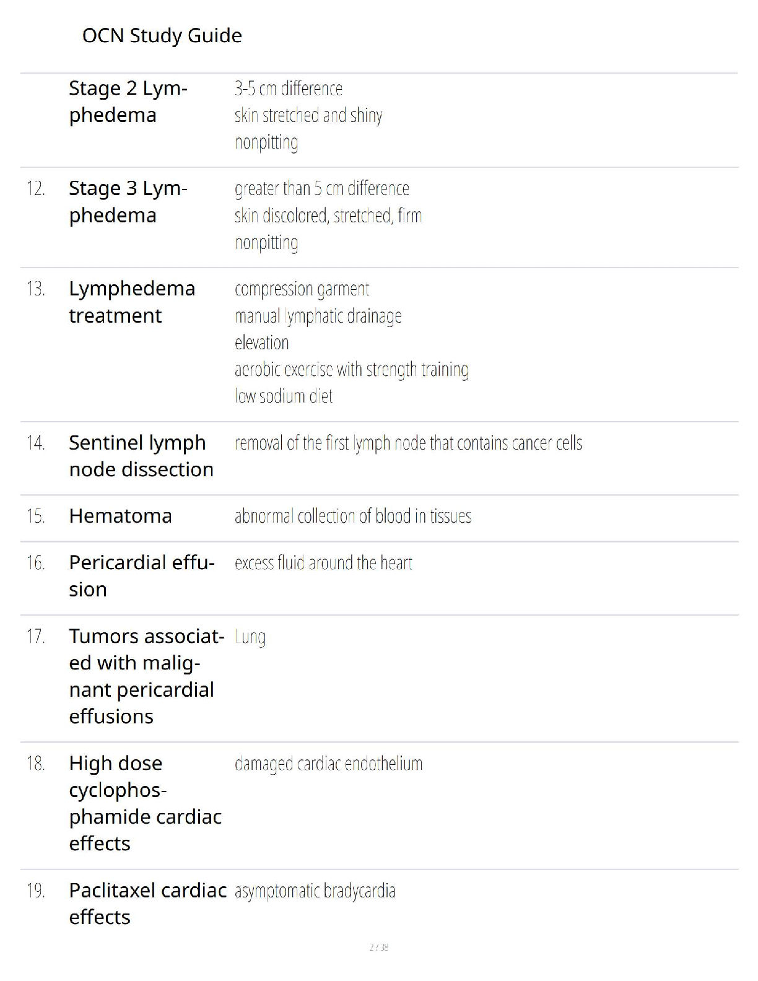Click the Stage 3 Lymphedema heading

128,202
